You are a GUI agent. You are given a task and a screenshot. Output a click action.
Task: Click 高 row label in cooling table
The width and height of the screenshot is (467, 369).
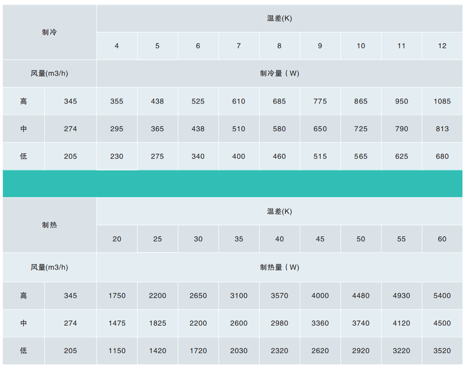click(x=24, y=101)
